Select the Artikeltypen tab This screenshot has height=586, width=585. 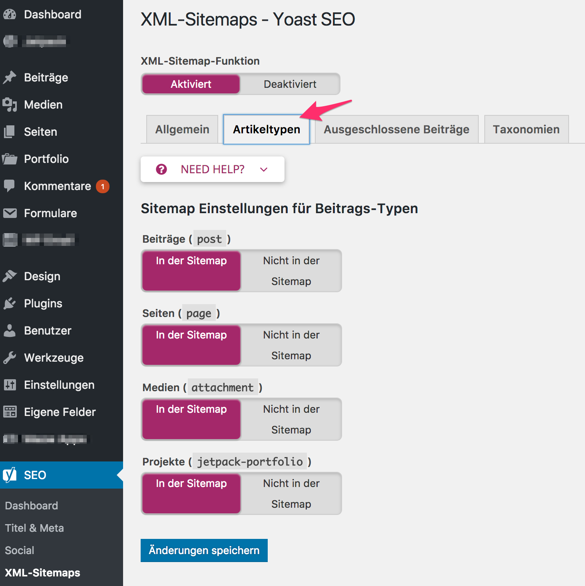point(267,129)
